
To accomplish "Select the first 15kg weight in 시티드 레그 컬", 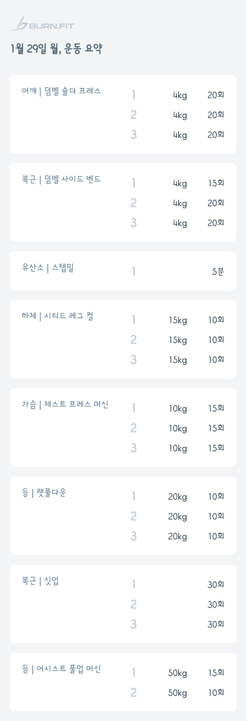I will (178, 320).
